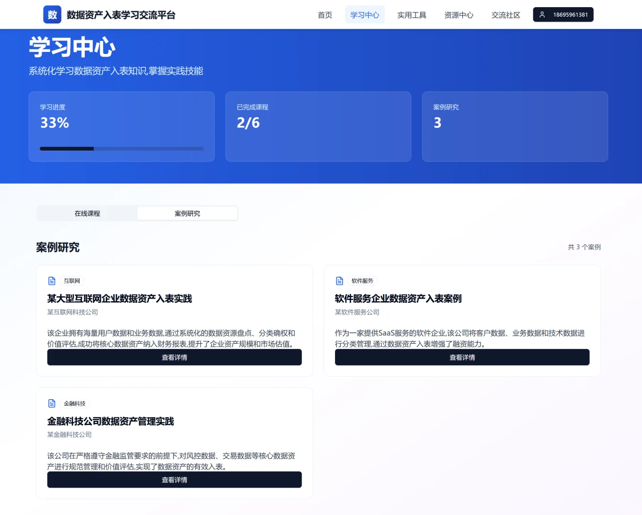This screenshot has width=642, height=515.
Task: Switch to the 在线课程 tab
Action: coord(87,213)
